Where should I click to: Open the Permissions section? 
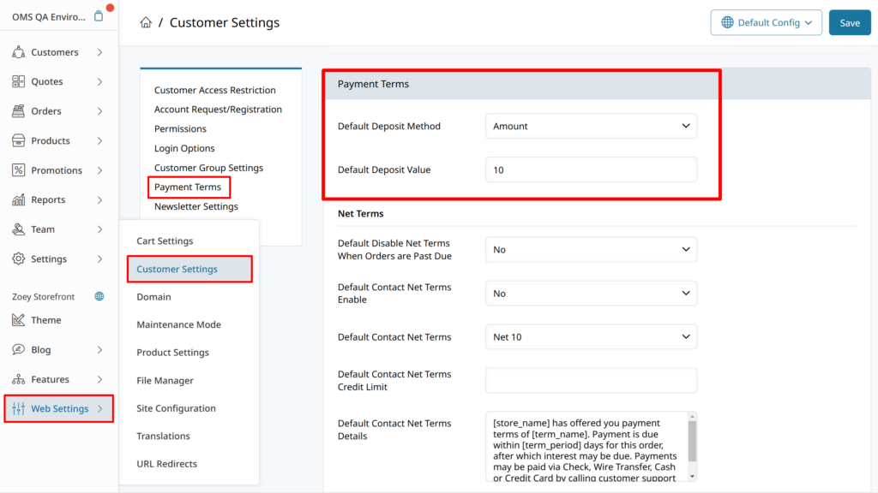click(180, 128)
